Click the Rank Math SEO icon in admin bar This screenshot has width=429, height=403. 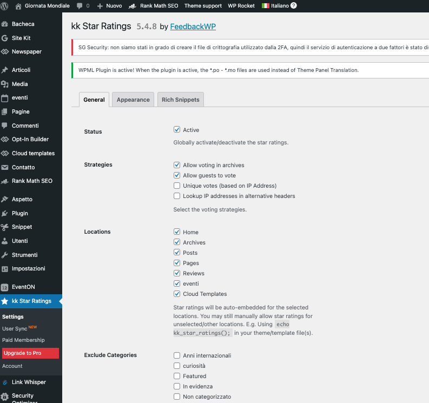click(133, 6)
